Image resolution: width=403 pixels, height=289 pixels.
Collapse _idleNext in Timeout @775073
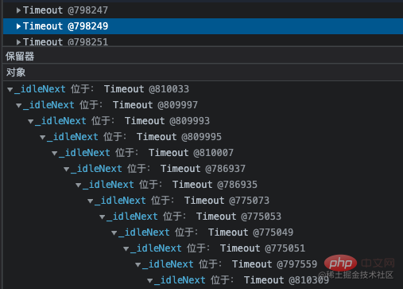pyautogui.click(x=91, y=201)
